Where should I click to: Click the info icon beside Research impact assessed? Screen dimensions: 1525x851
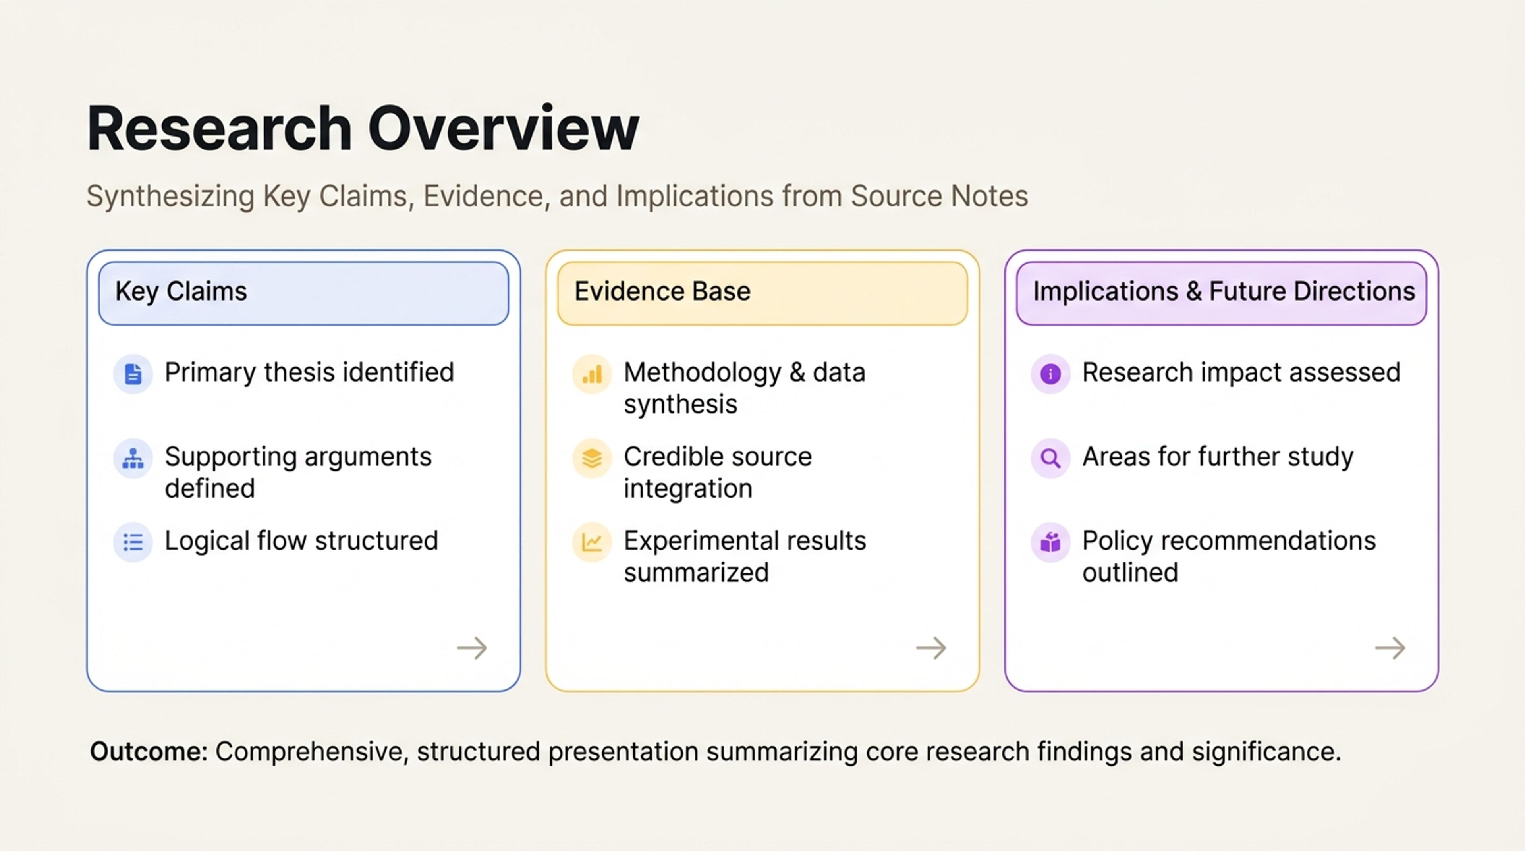[1051, 374]
